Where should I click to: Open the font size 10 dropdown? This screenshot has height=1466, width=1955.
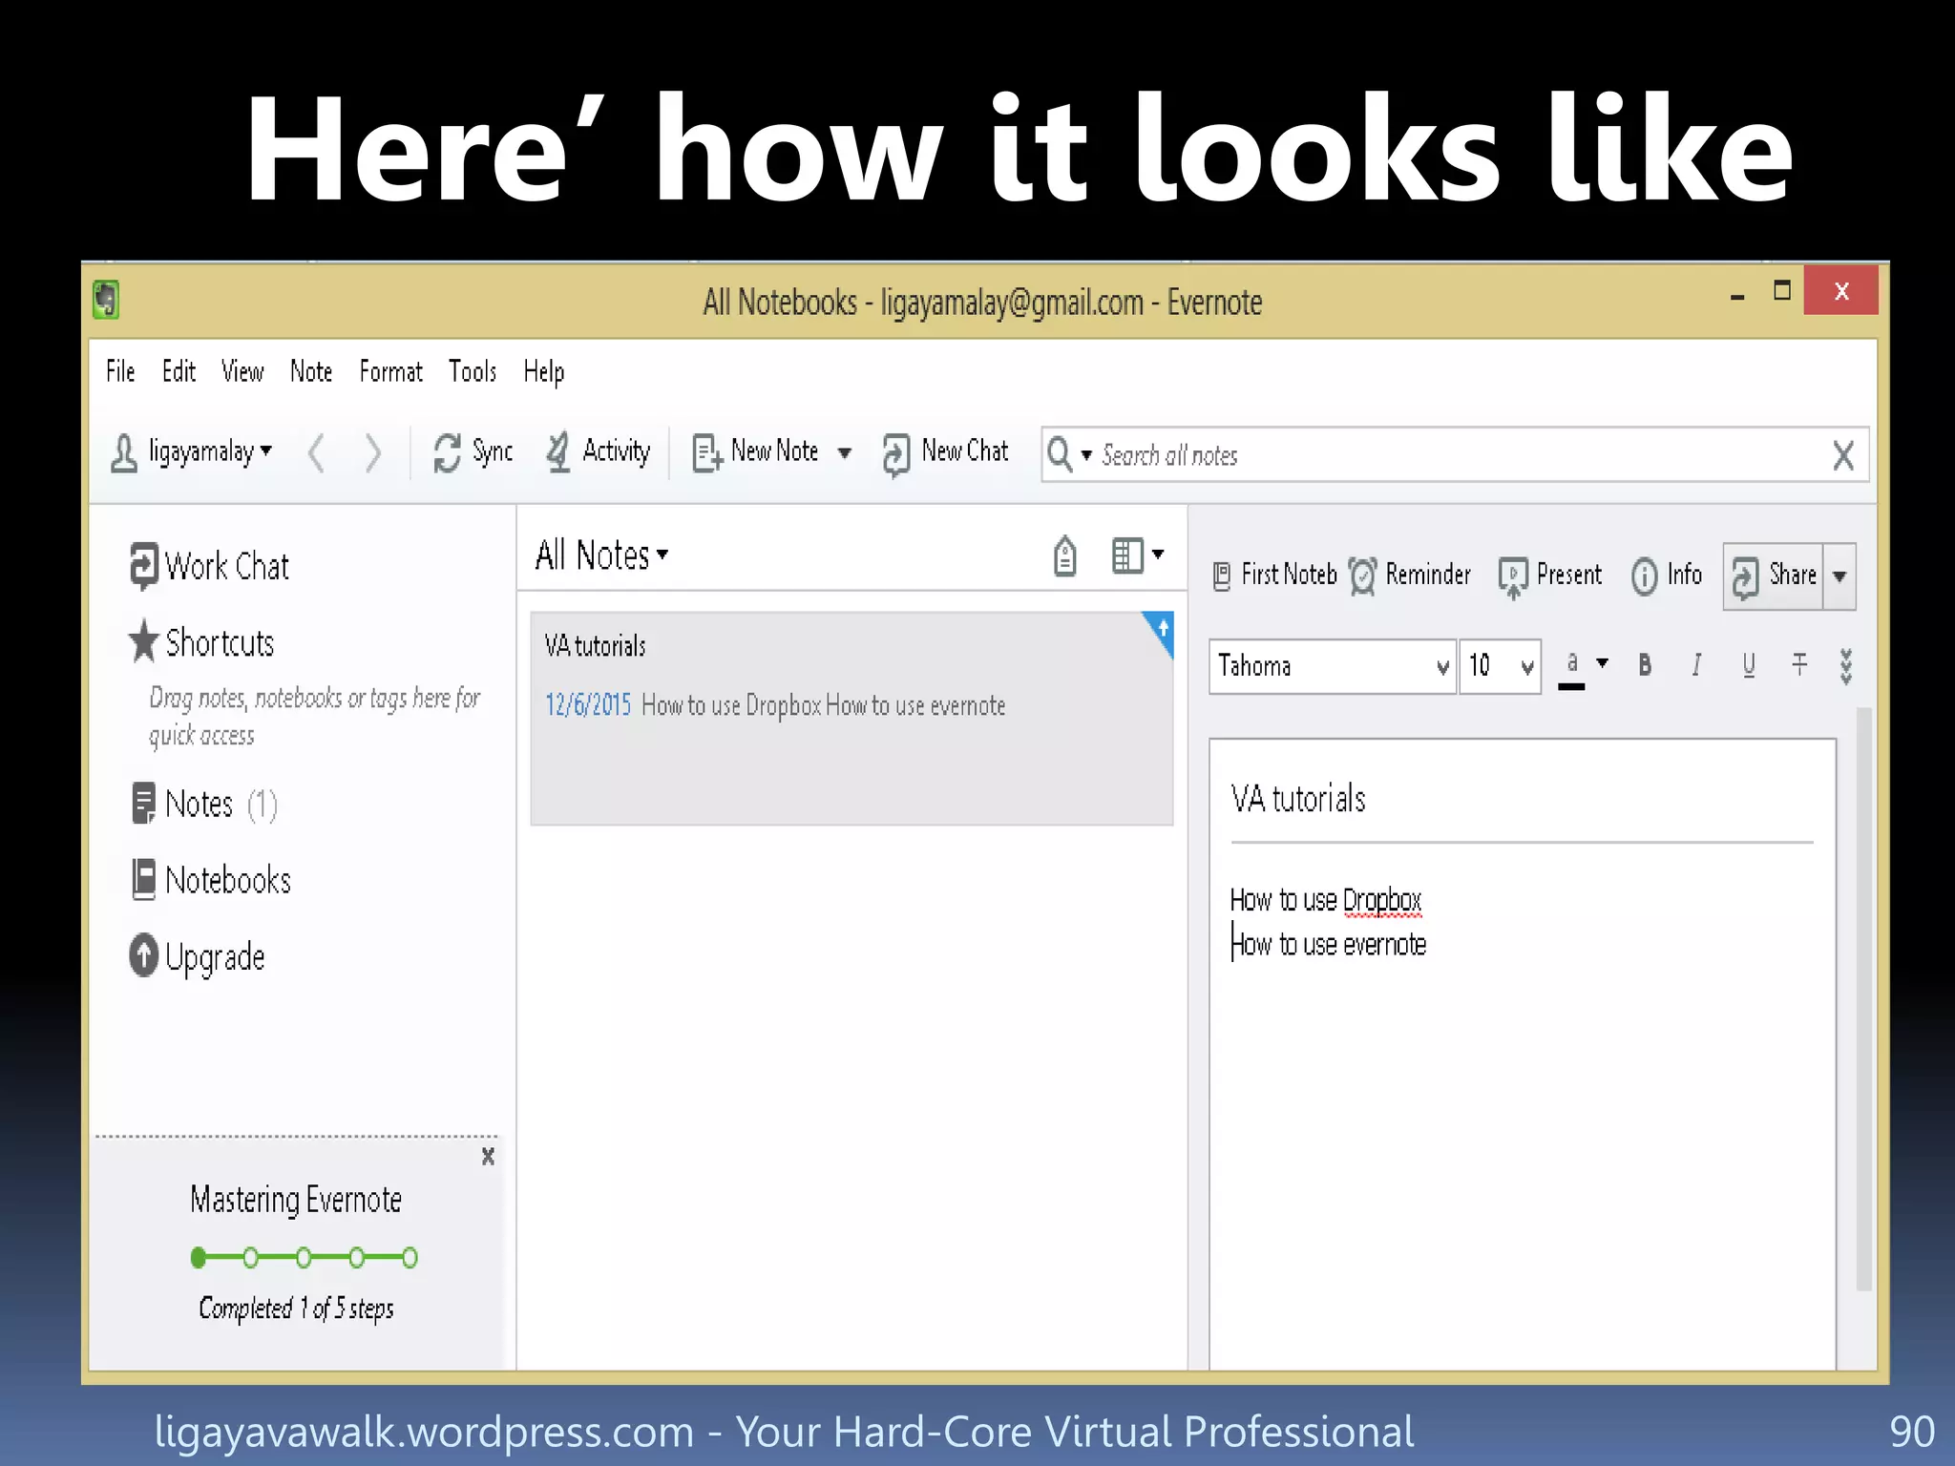pos(1526,667)
